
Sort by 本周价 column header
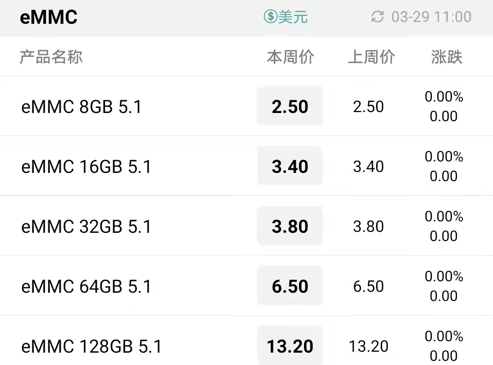290,57
